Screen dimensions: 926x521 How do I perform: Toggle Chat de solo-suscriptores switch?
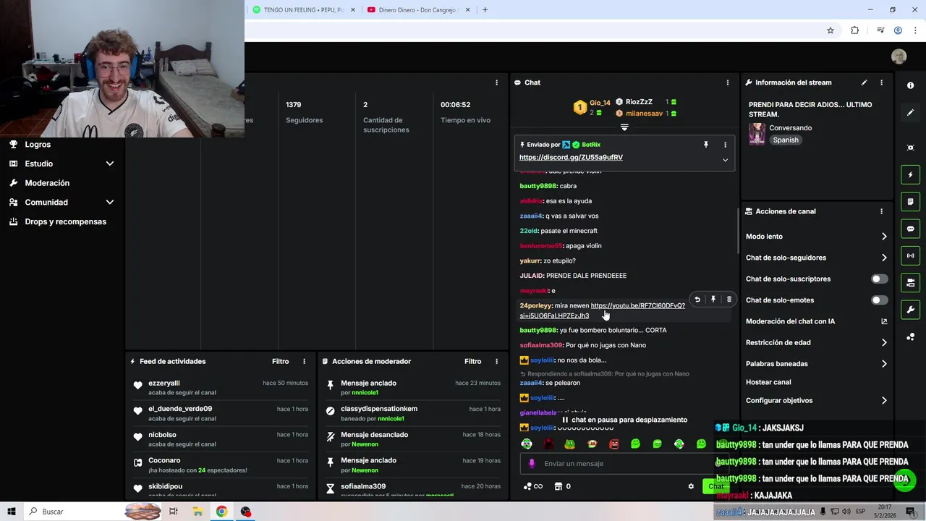pyautogui.click(x=879, y=279)
